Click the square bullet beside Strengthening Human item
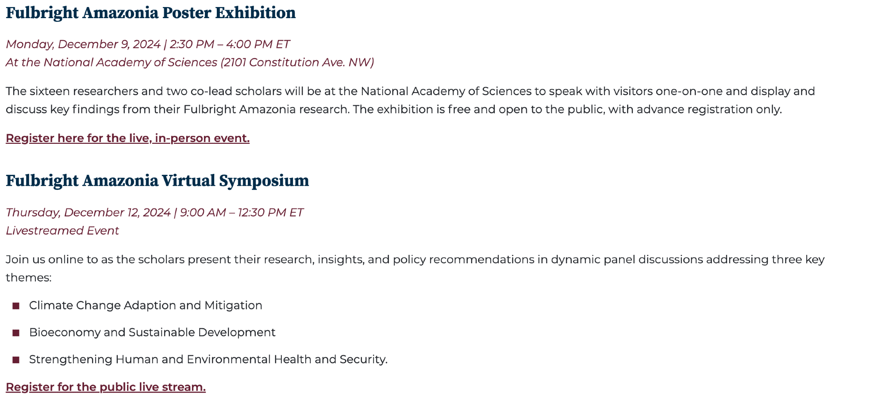Viewport: 885px width, 412px height. 16,360
